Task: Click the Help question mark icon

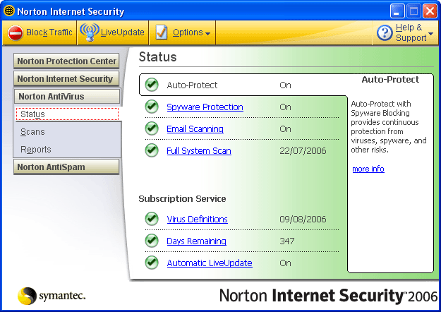Action: pos(385,32)
